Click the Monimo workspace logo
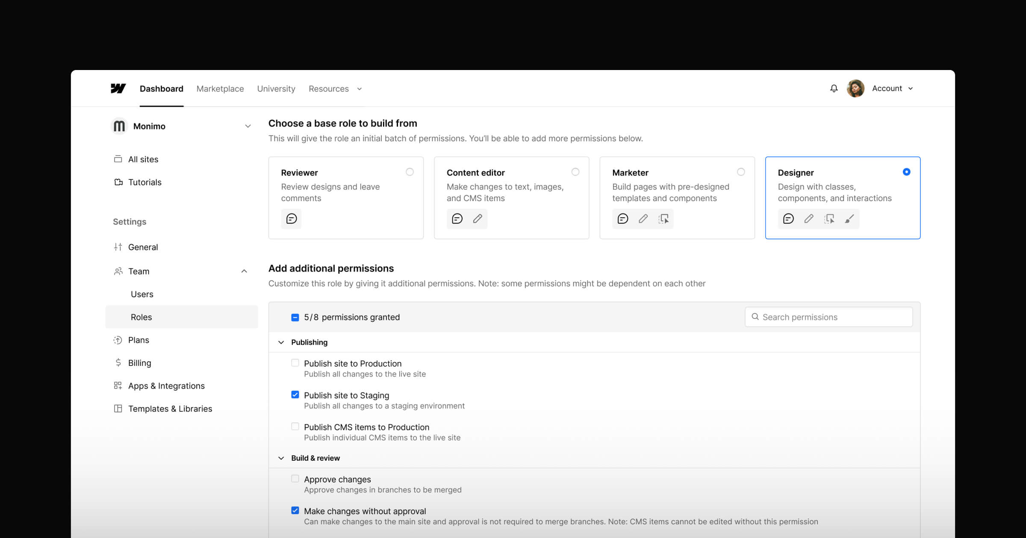Viewport: 1026px width, 538px height. 119,126
